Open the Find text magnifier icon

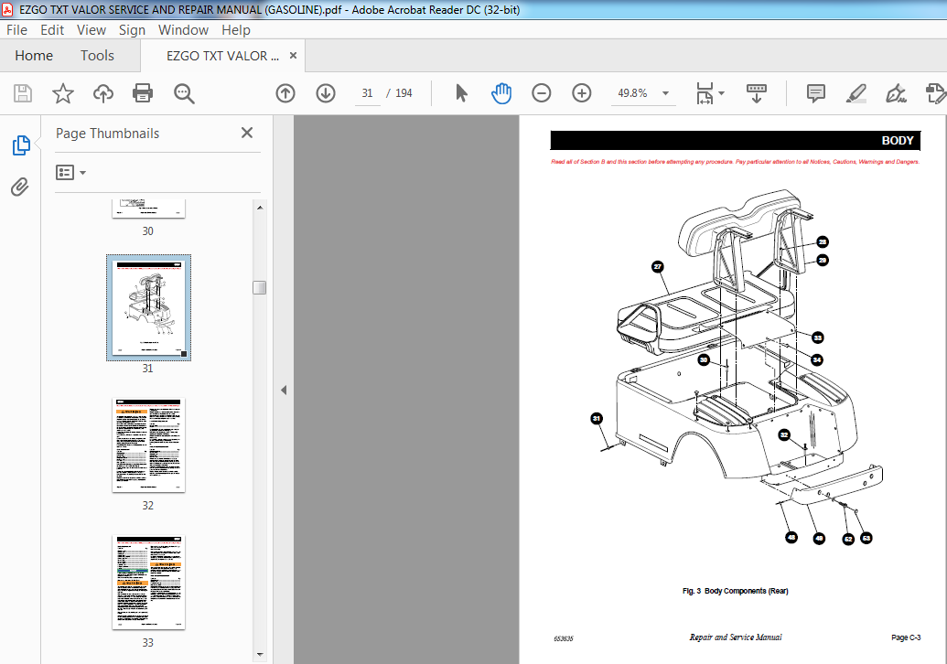[184, 93]
